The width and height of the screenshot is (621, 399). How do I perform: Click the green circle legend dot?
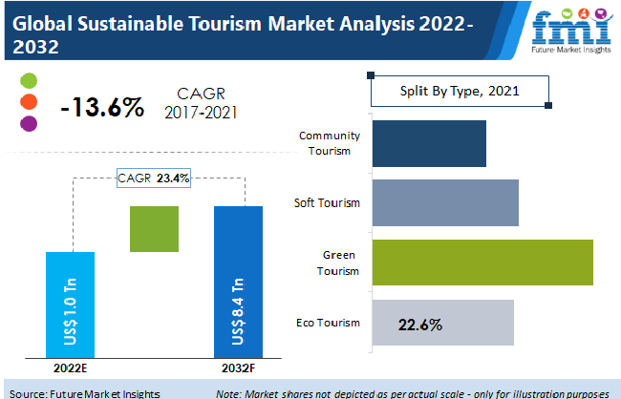click(x=29, y=80)
